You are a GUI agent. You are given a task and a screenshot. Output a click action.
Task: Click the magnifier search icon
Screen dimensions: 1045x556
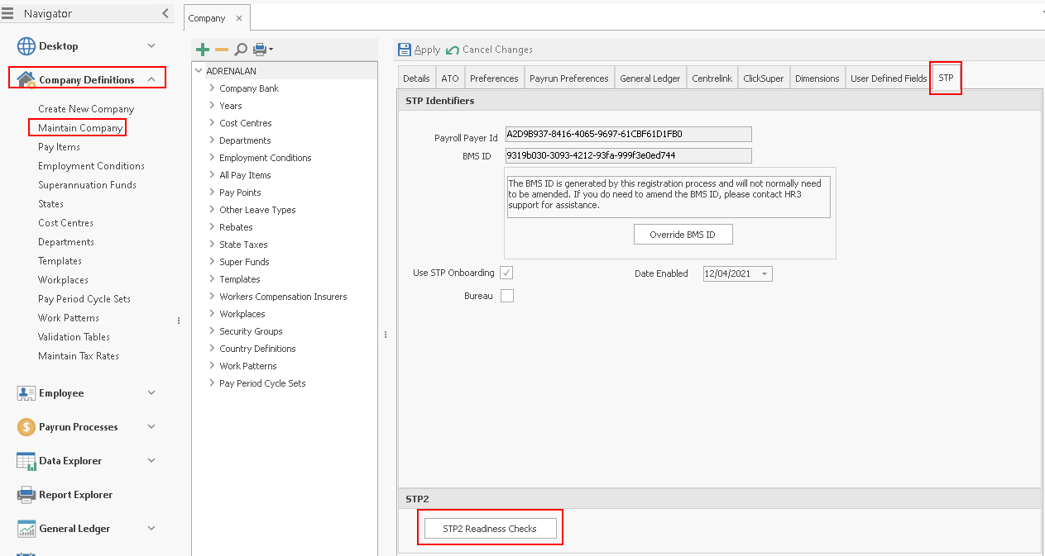pos(241,50)
